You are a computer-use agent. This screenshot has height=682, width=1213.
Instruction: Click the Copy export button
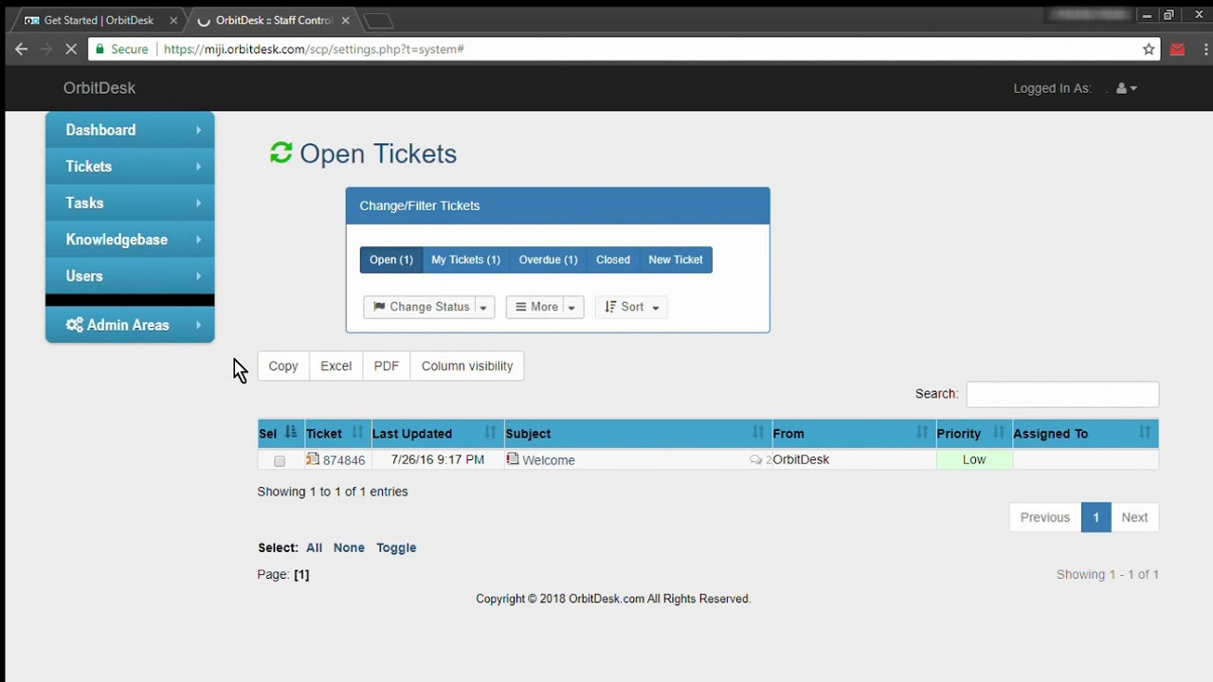point(283,366)
